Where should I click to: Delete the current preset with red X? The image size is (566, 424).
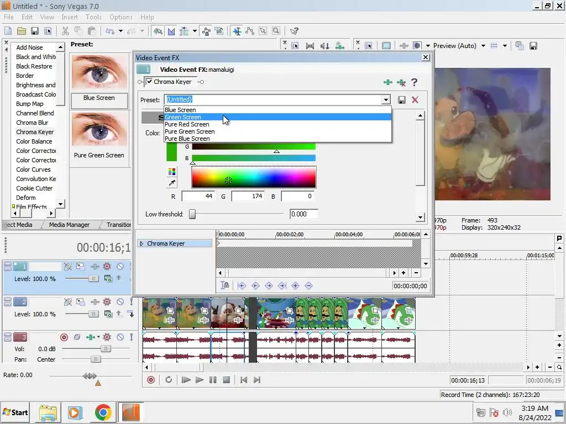coord(415,100)
